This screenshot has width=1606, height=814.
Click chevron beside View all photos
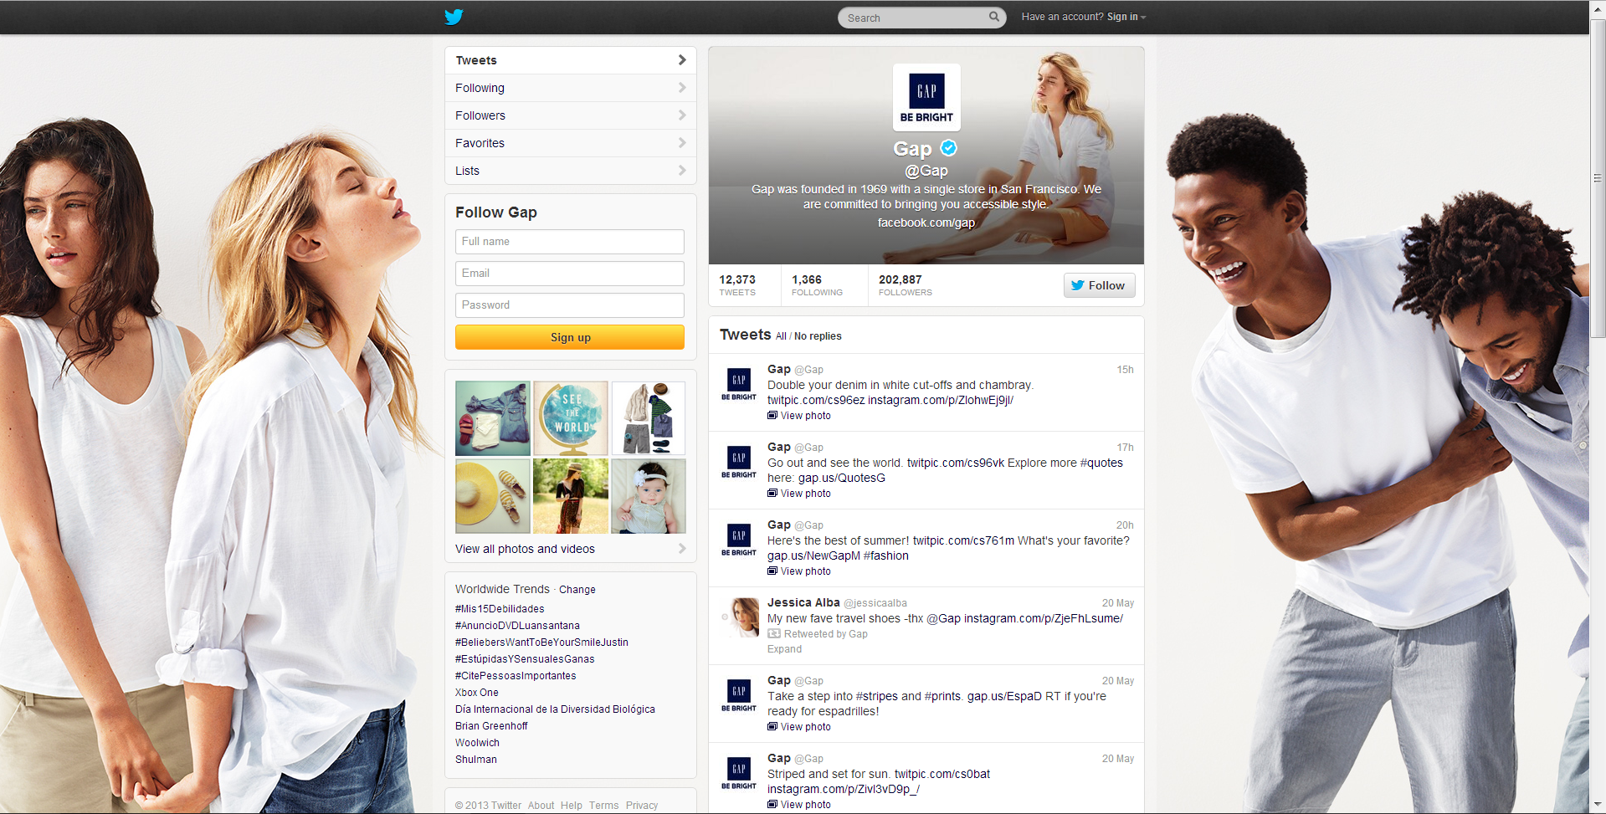point(682,549)
